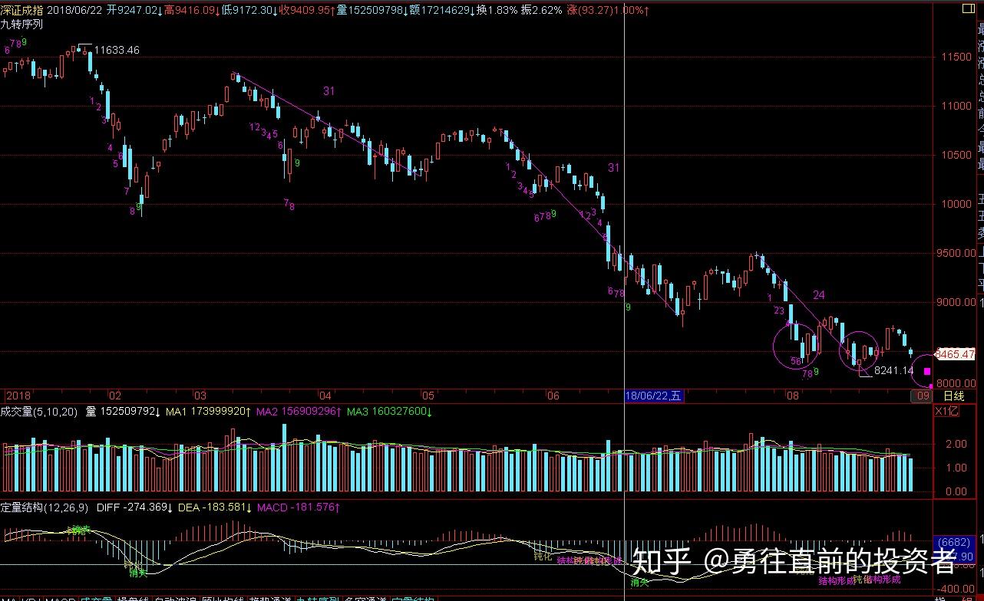
Task: Click the 开9247.02 opening price in the header
Action: [134, 11]
